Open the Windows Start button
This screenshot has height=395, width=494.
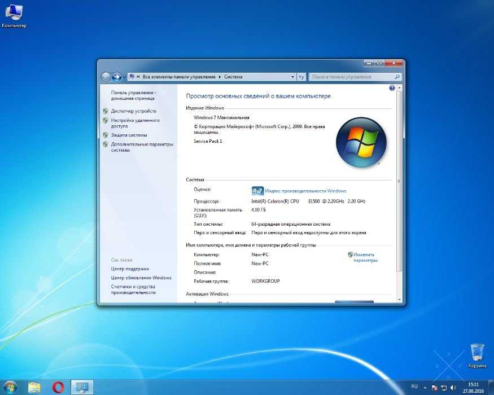click(10, 388)
